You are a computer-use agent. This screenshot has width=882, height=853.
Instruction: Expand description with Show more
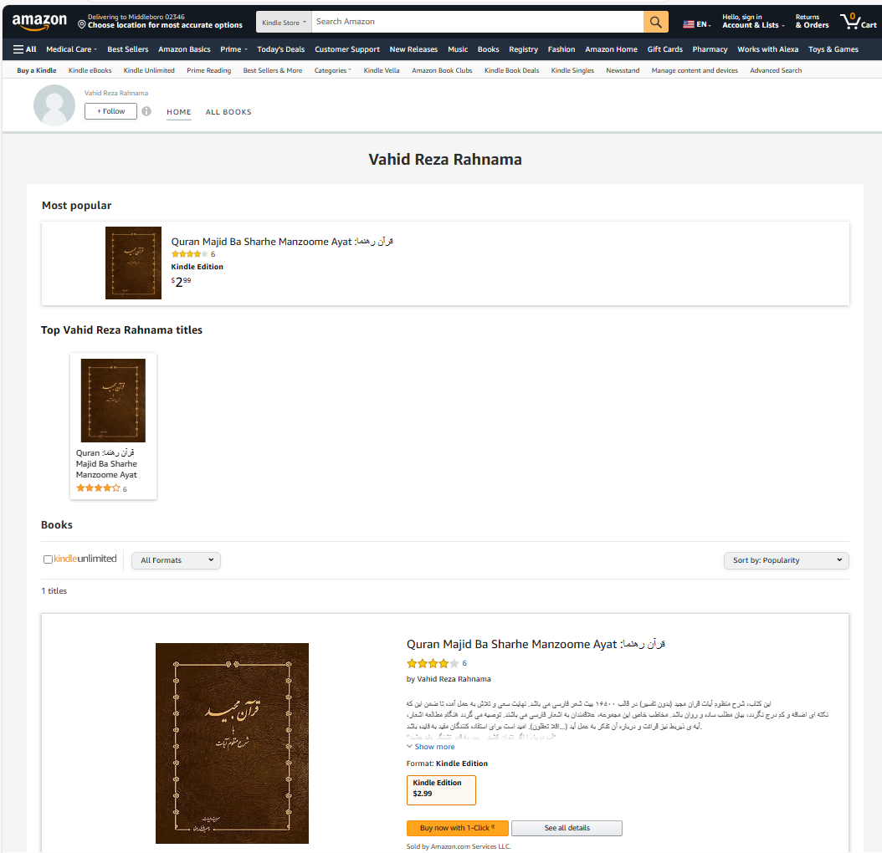pos(430,747)
